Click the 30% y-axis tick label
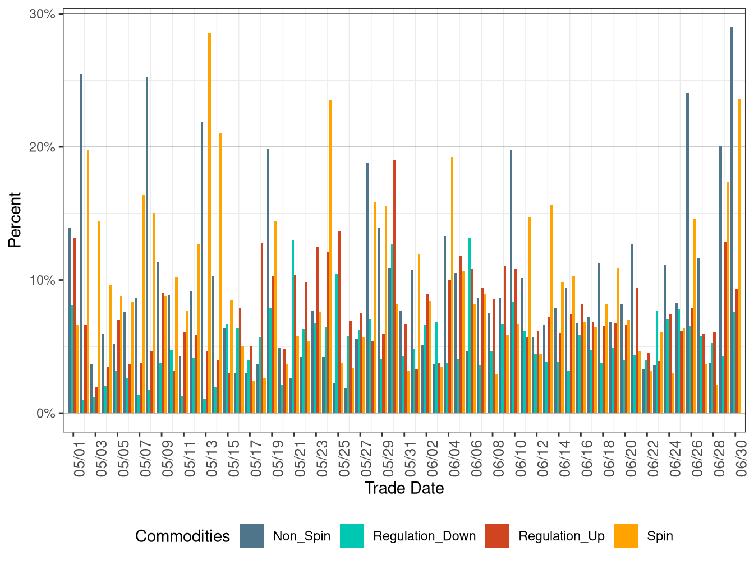This screenshot has width=754, height=565. 42,14
